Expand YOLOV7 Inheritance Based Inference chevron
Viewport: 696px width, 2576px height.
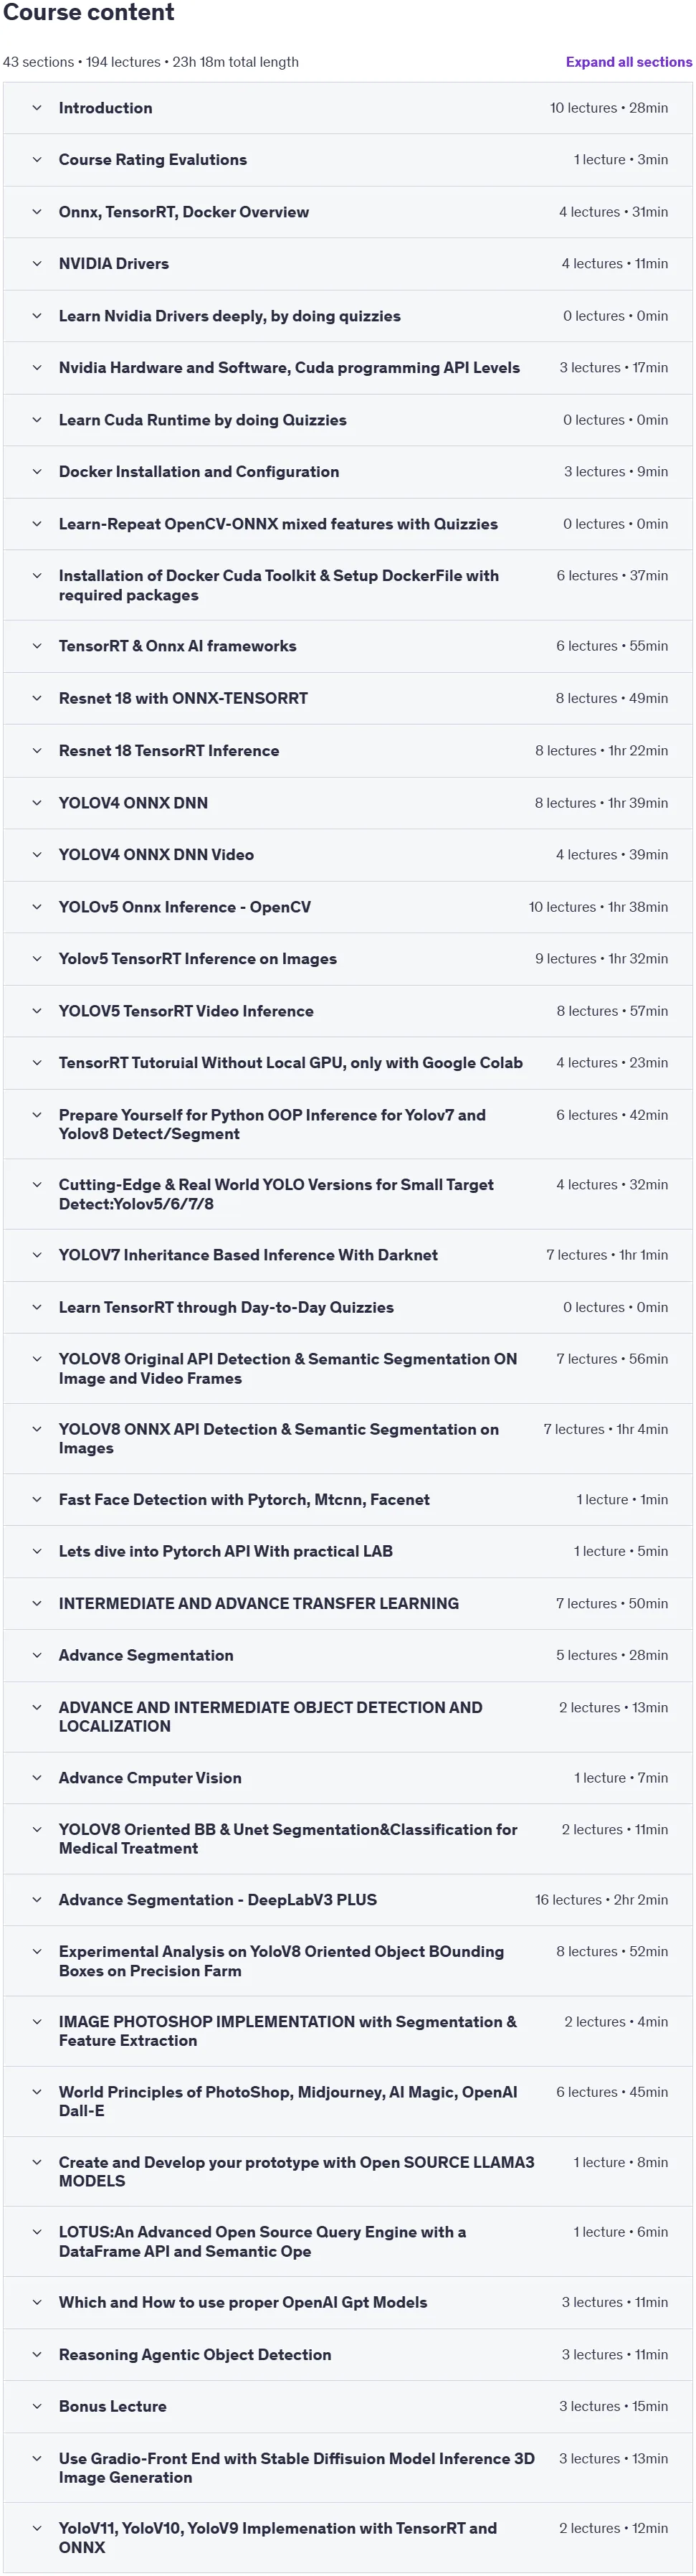point(37,1255)
